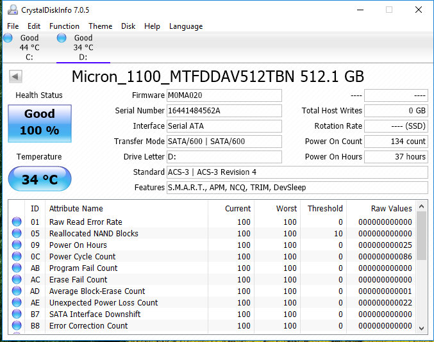Click the Drive Letter field
The height and width of the screenshot is (342, 434).
pyautogui.click(x=224, y=157)
